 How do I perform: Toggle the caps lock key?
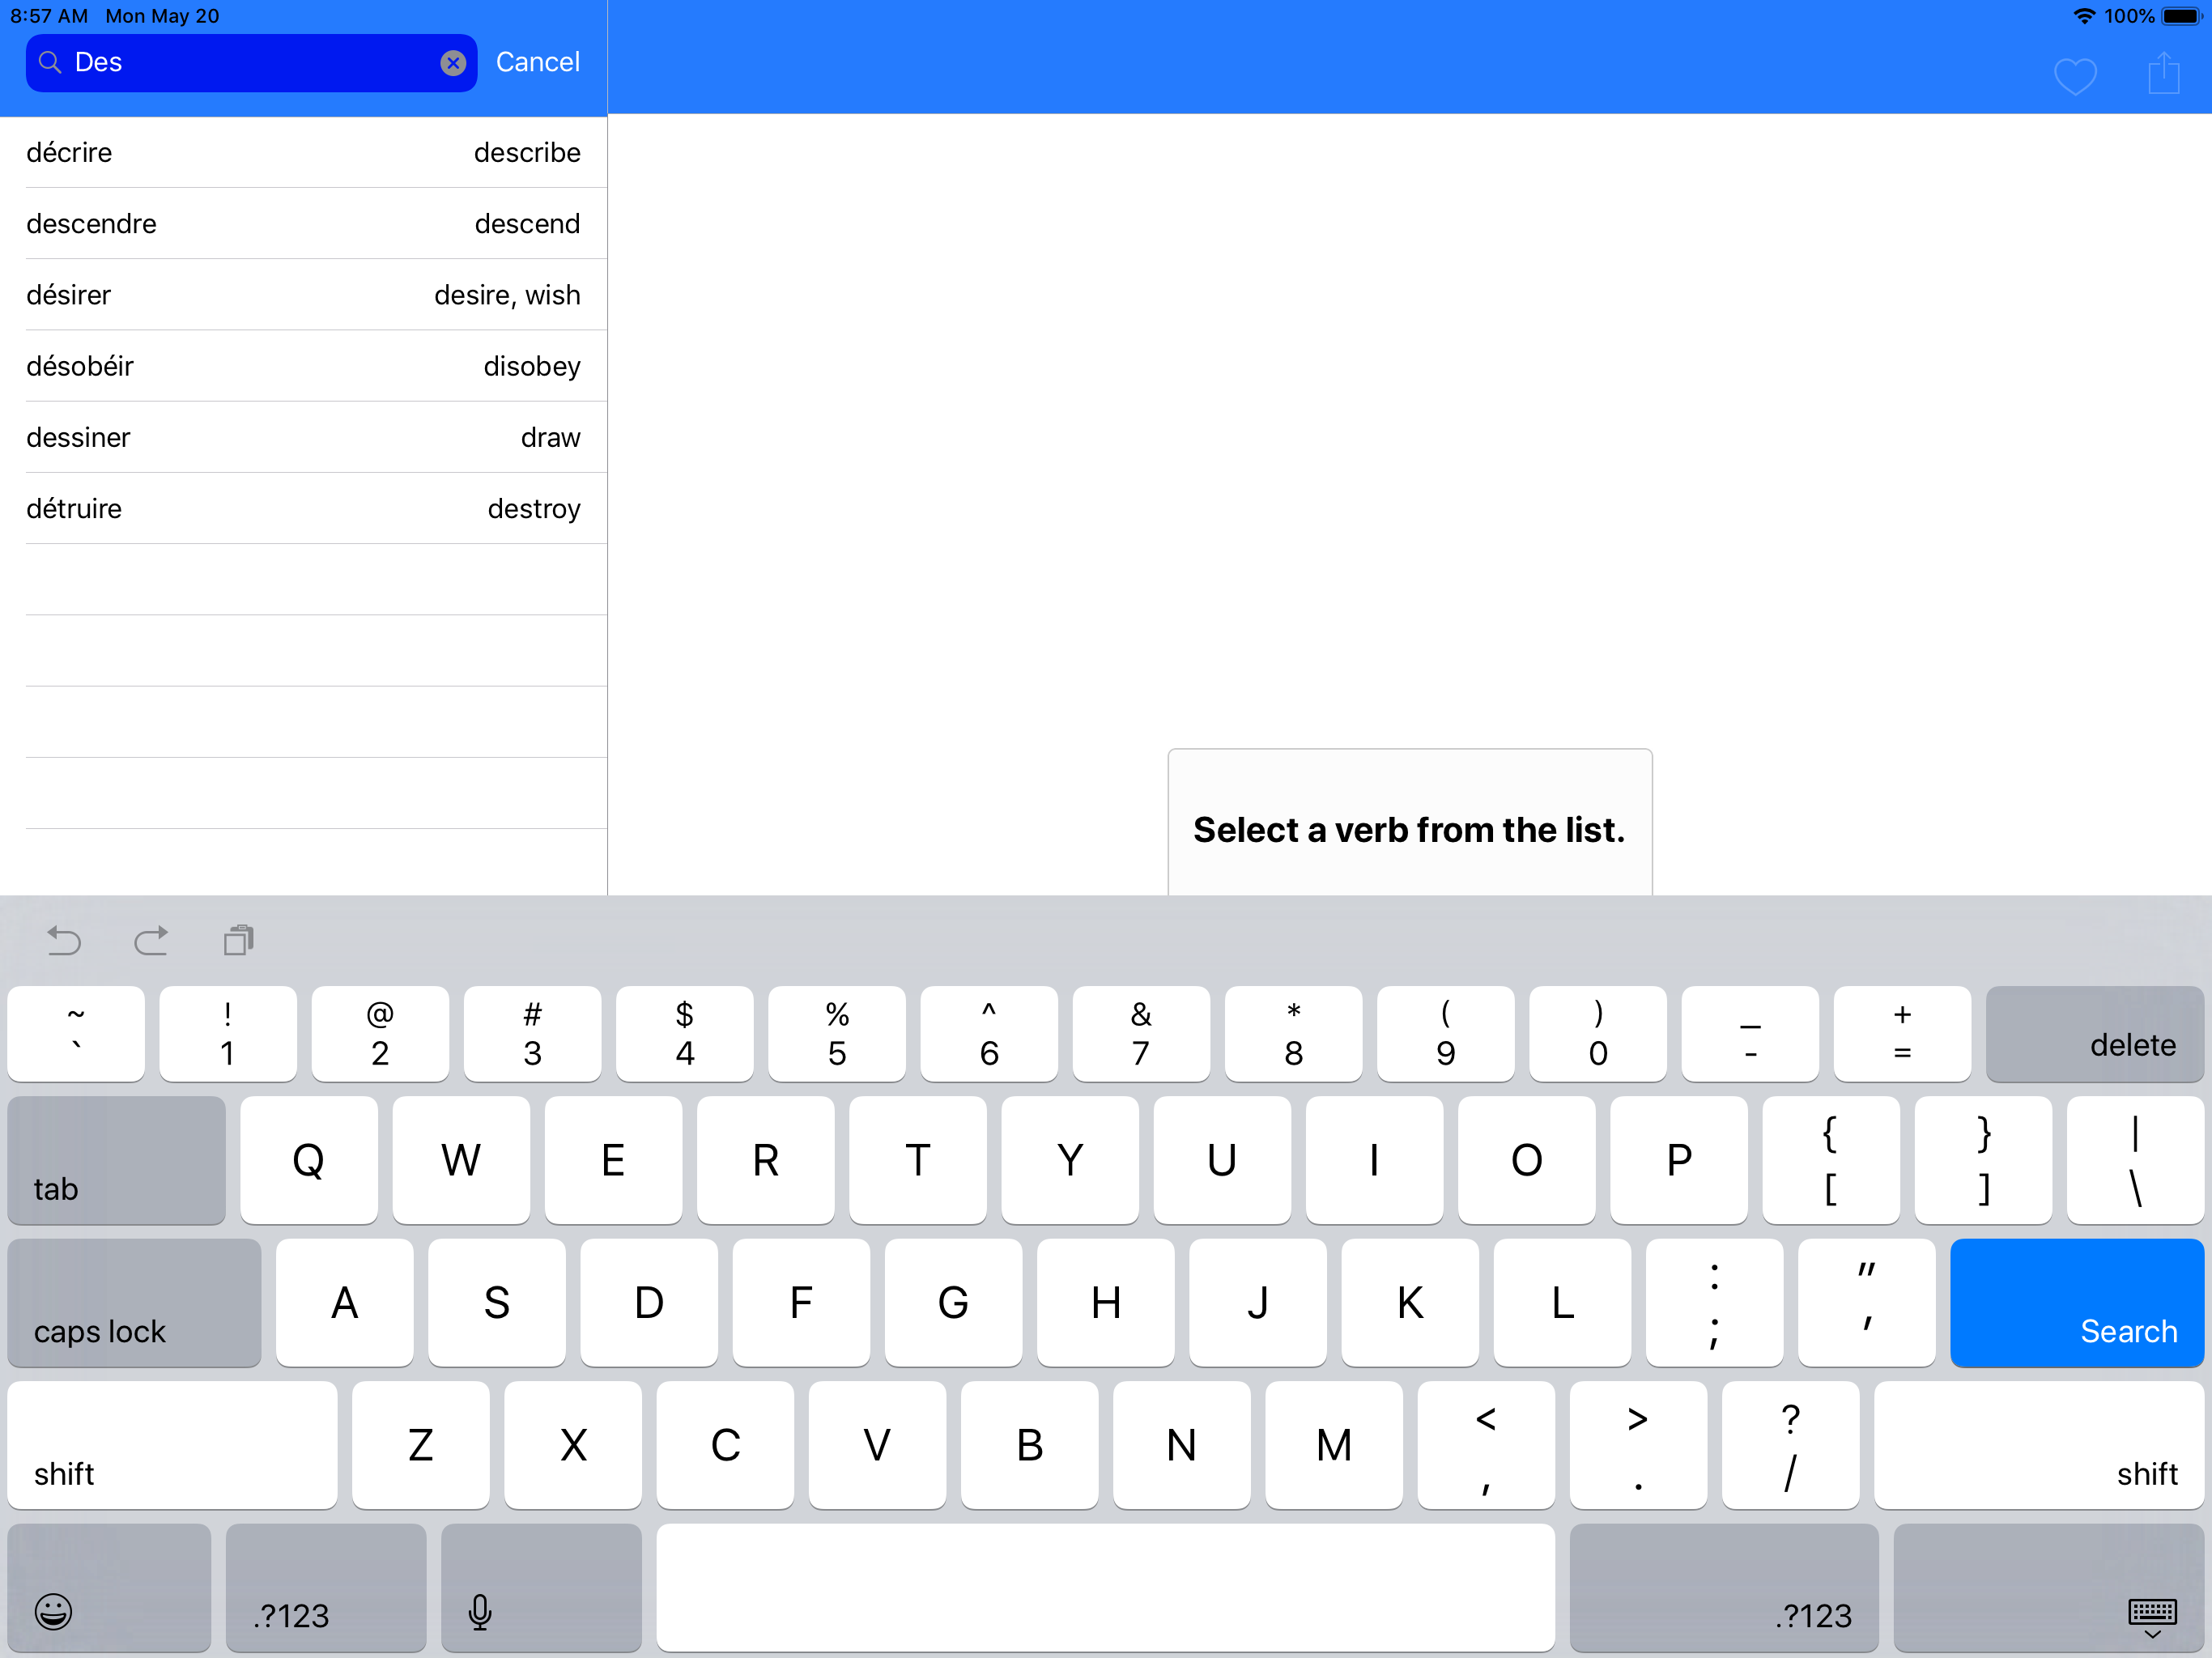(x=134, y=1303)
